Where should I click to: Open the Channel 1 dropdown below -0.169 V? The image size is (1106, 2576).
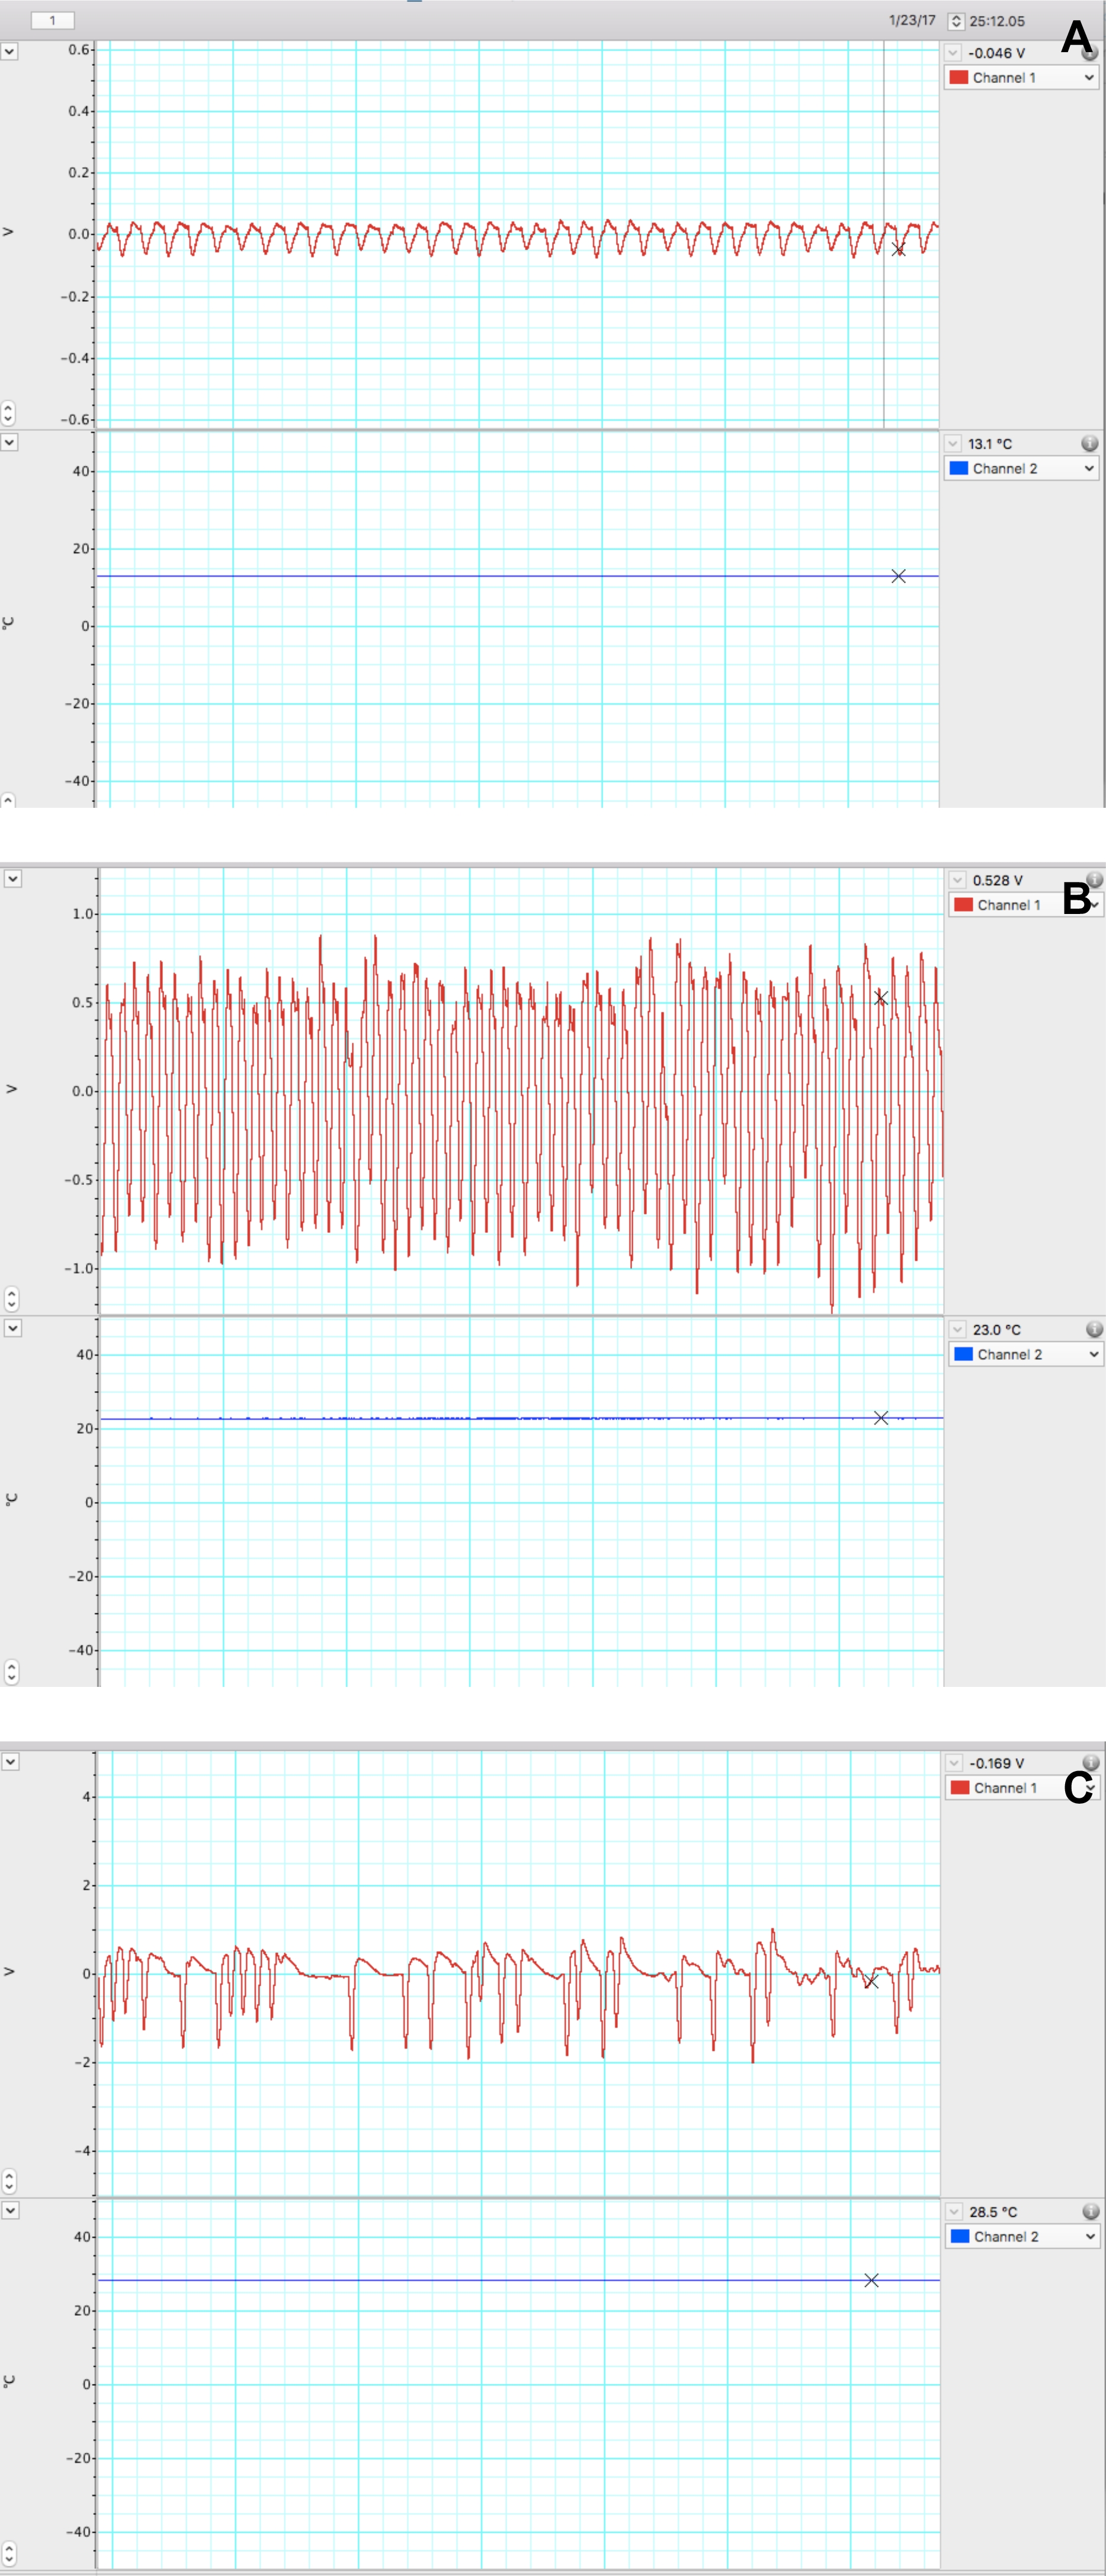coord(1022,1788)
